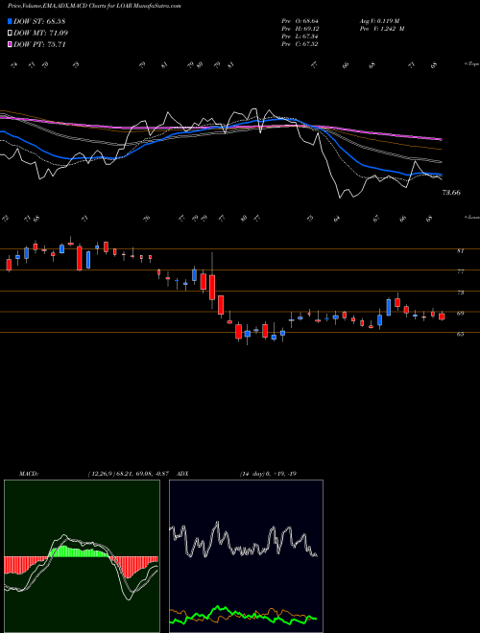Open the dark blue ADX indicator panel
Screen dimensions: 480x633
(x=246, y=556)
